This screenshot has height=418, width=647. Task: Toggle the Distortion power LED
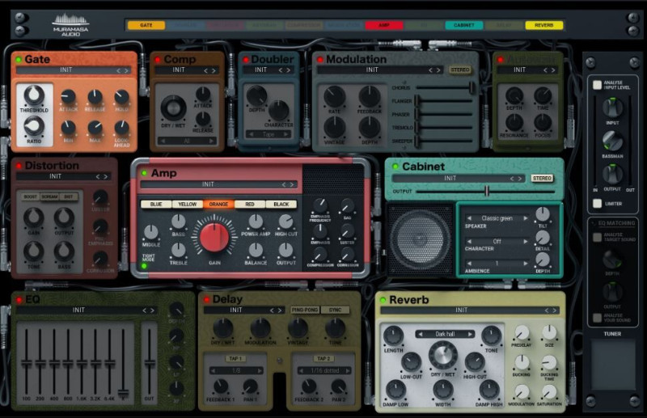coord(19,166)
